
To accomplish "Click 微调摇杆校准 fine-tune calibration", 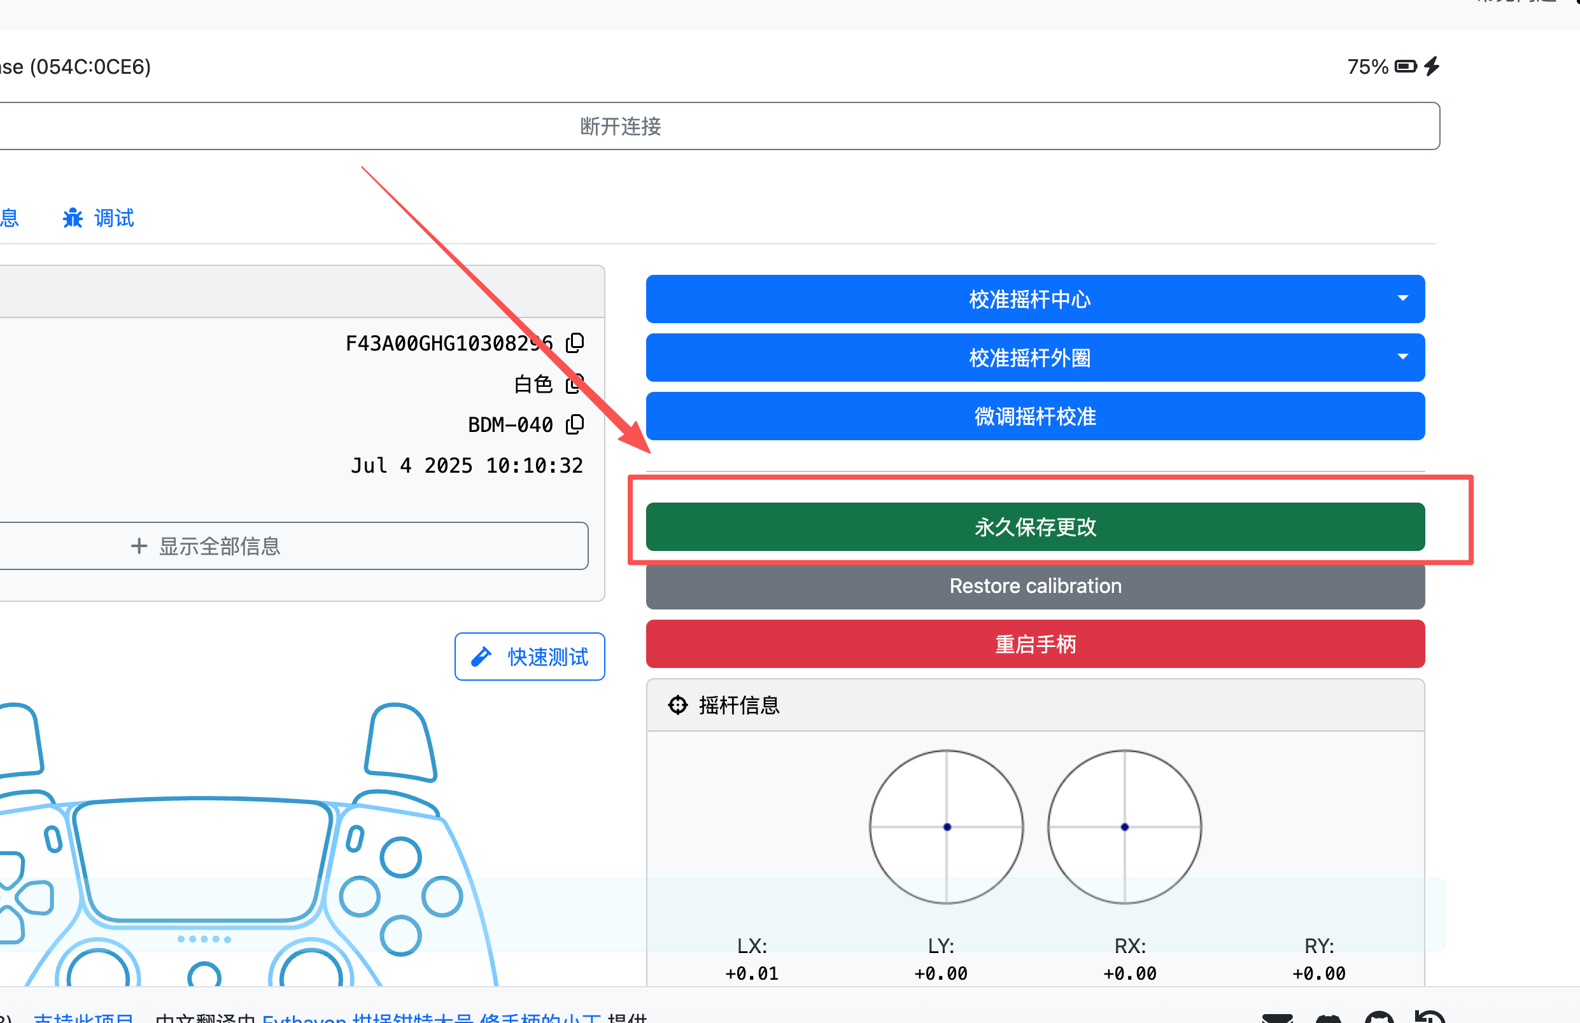I will [x=1035, y=416].
